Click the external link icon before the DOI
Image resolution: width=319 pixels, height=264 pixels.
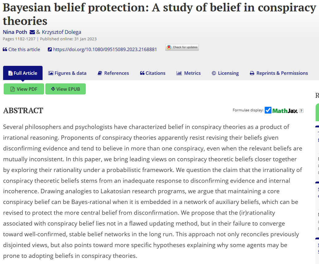coord(50,49)
